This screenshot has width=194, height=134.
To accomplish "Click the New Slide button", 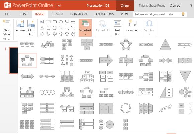I will click(x=7, y=28).
